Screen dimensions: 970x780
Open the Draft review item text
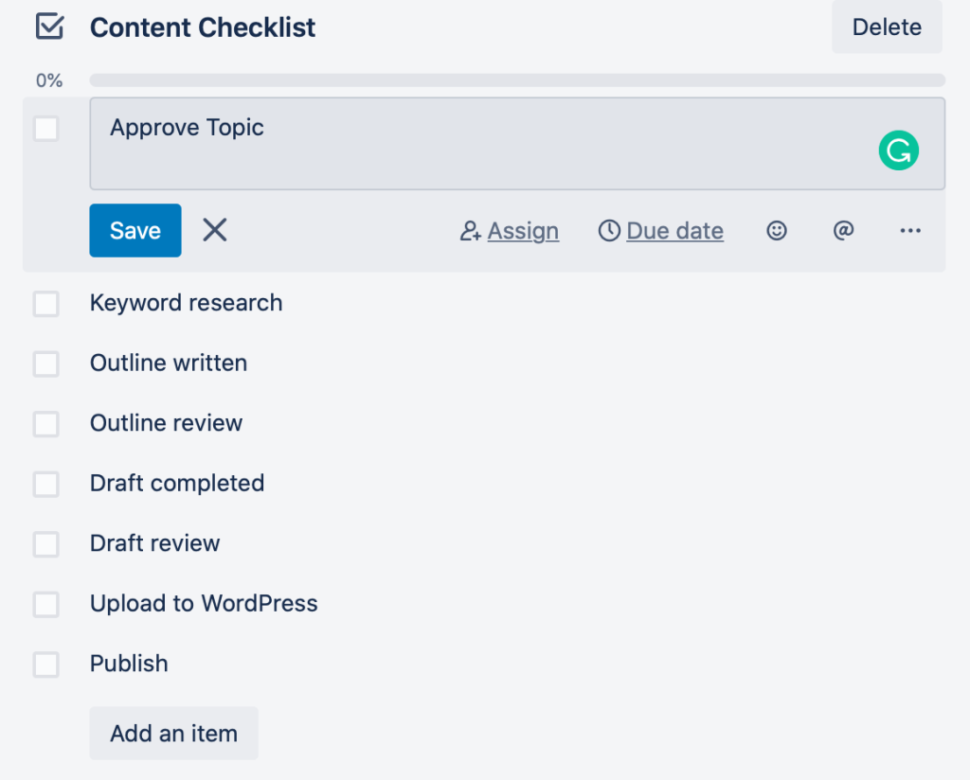click(155, 543)
